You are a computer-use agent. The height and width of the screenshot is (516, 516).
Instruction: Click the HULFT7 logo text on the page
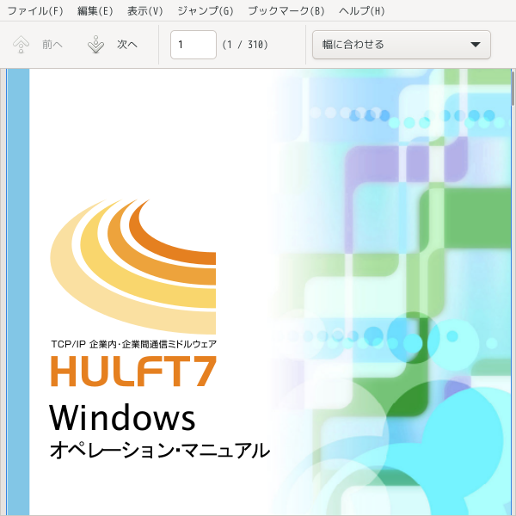(133, 371)
